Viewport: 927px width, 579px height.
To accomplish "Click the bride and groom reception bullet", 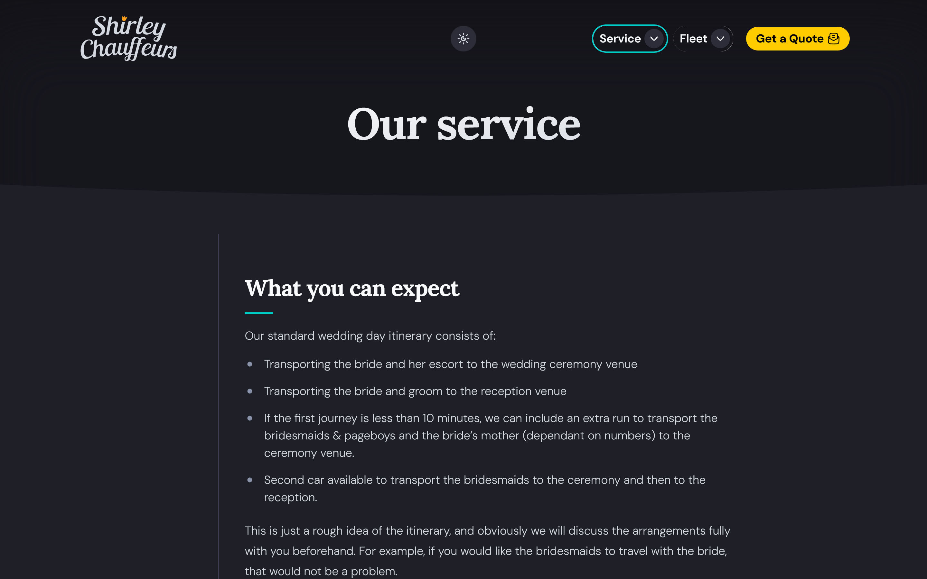I will coord(415,391).
